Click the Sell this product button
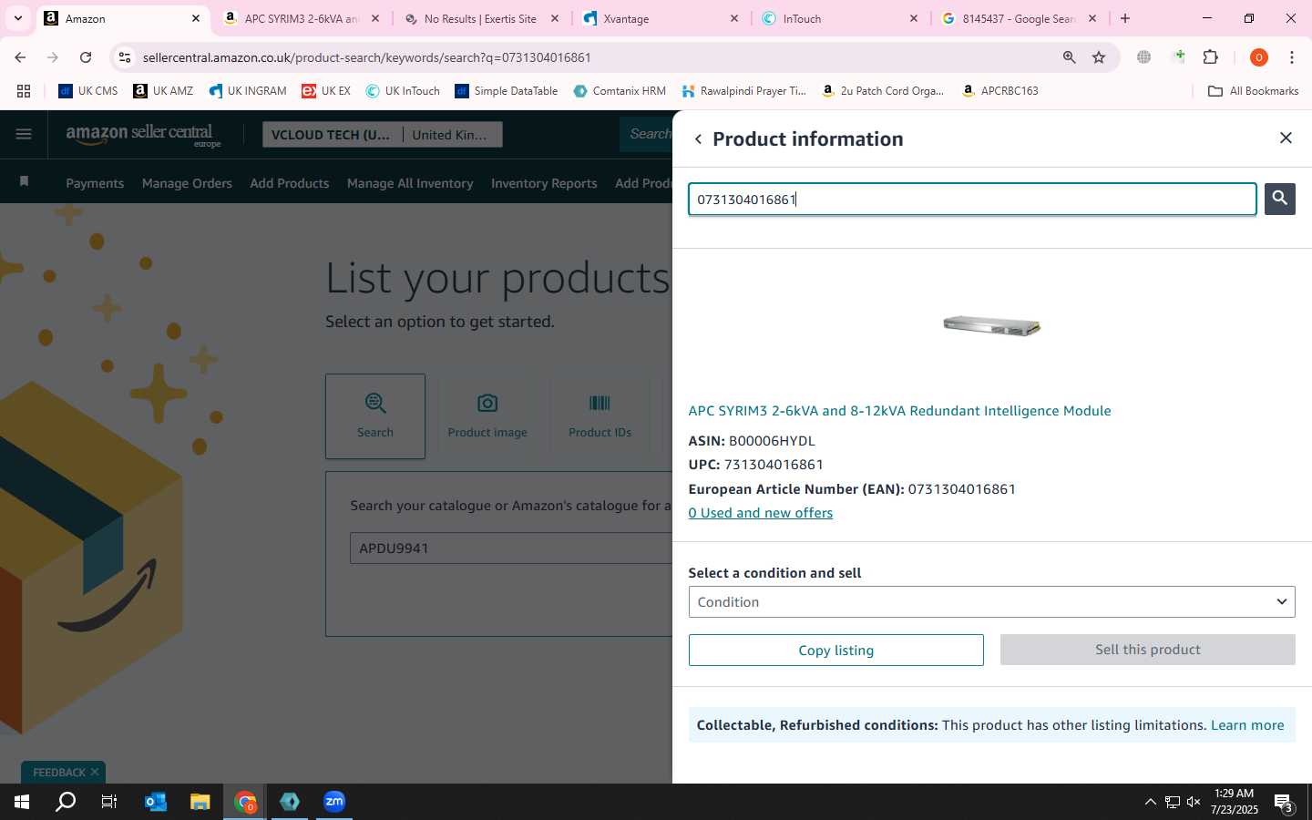 [x=1147, y=650]
